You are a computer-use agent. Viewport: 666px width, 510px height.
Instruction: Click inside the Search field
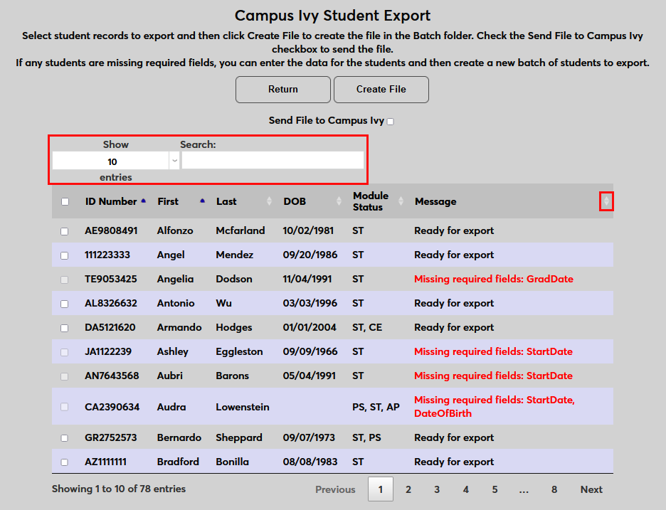tap(273, 161)
